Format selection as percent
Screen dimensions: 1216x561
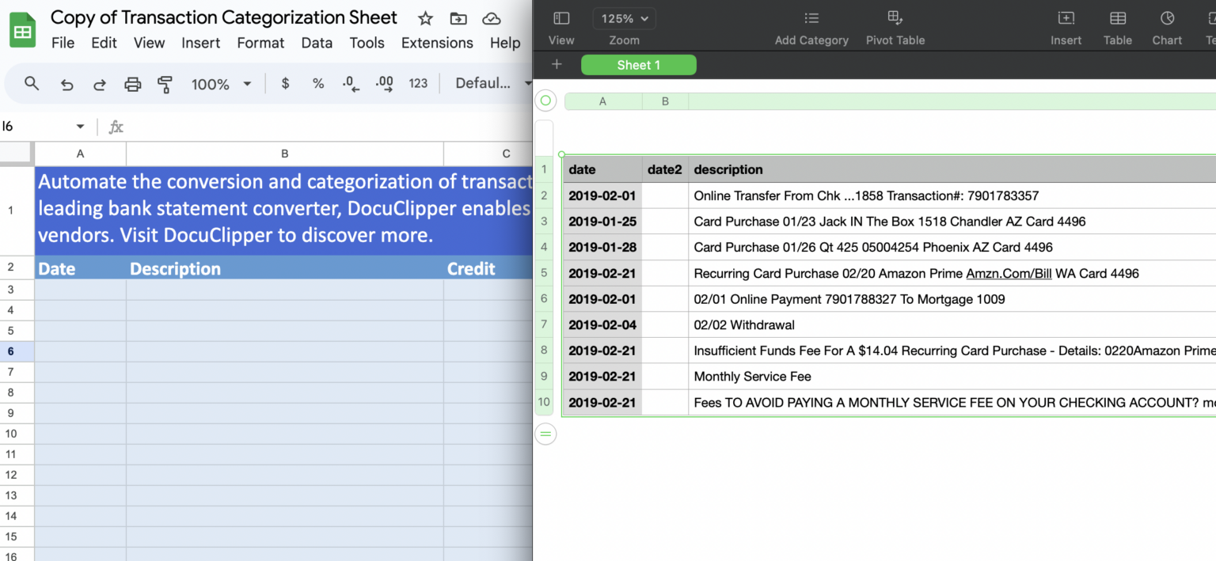tap(317, 83)
